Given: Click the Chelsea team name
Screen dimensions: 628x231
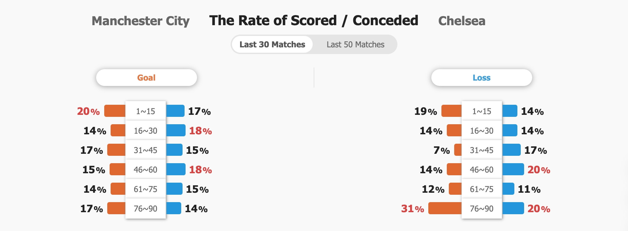Looking at the screenshot, I should (462, 21).
